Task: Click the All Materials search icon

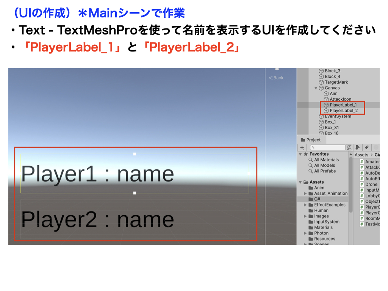Action: 311,160
